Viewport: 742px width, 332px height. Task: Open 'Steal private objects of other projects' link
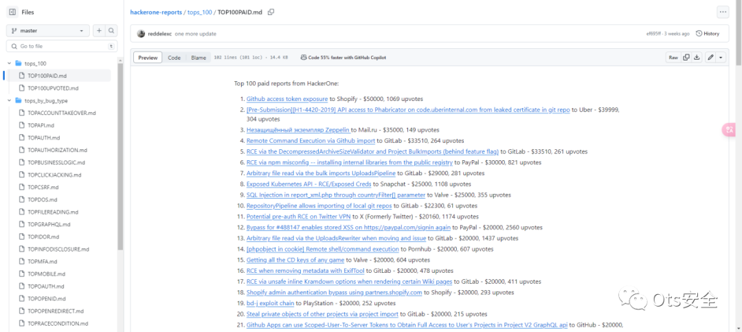pyautogui.click(x=322, y=314)
